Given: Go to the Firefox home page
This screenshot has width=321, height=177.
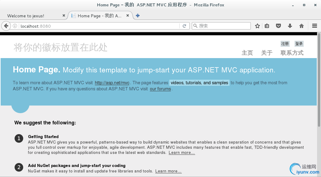Looking at the screenshot, I should coord(301,26).
